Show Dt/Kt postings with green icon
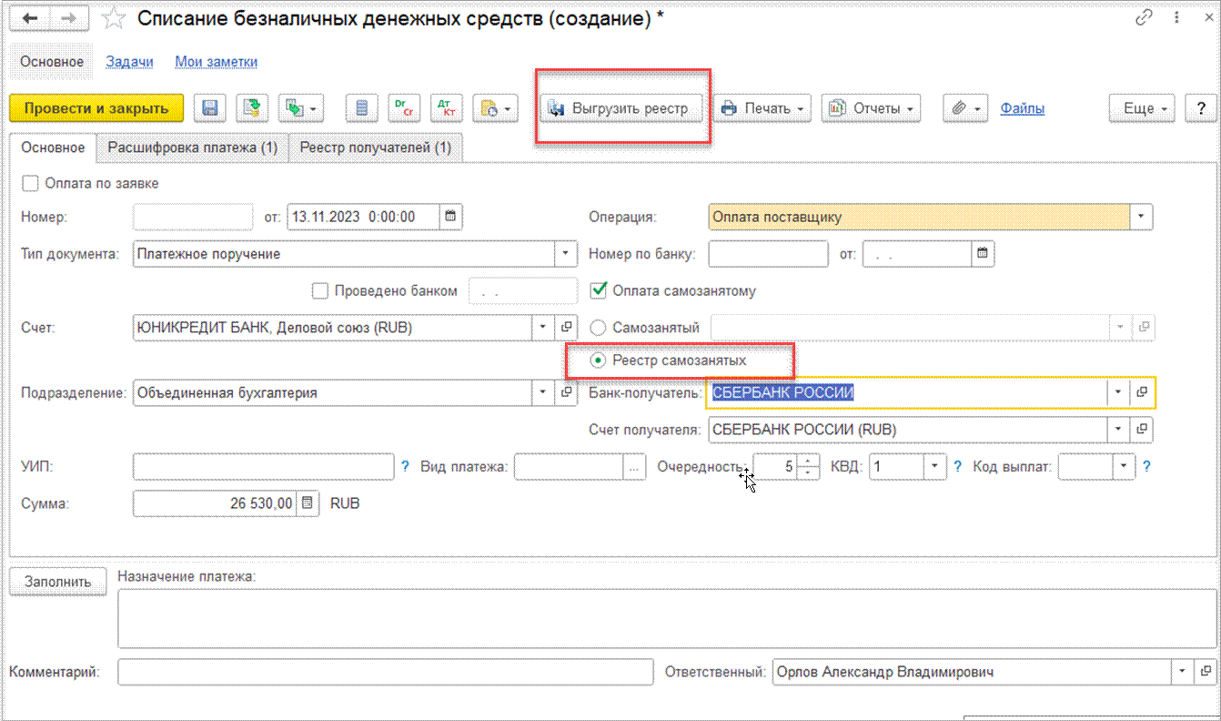Screen dimensions: 1221x721 coord(403,108)
